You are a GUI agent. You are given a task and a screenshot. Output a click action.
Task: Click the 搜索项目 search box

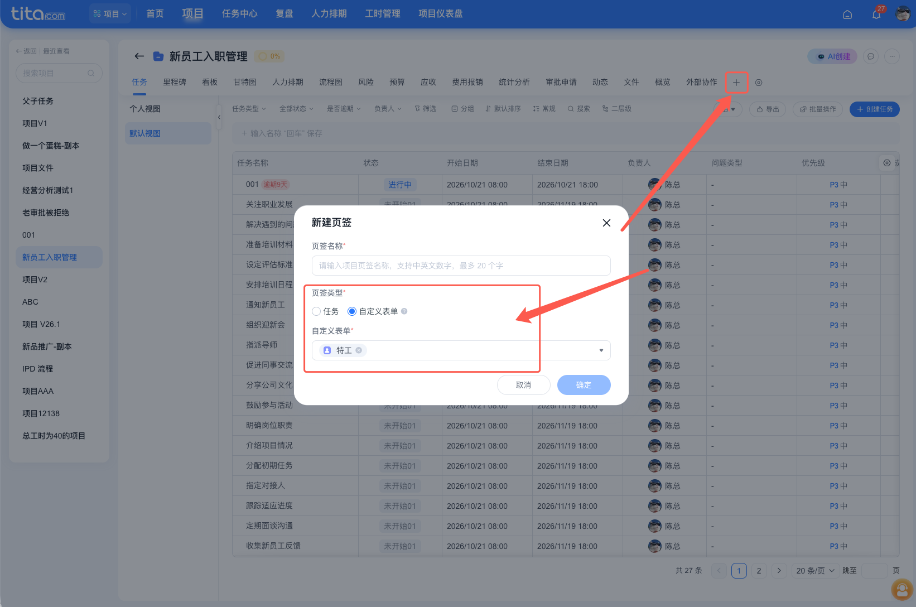click(59, 73)
